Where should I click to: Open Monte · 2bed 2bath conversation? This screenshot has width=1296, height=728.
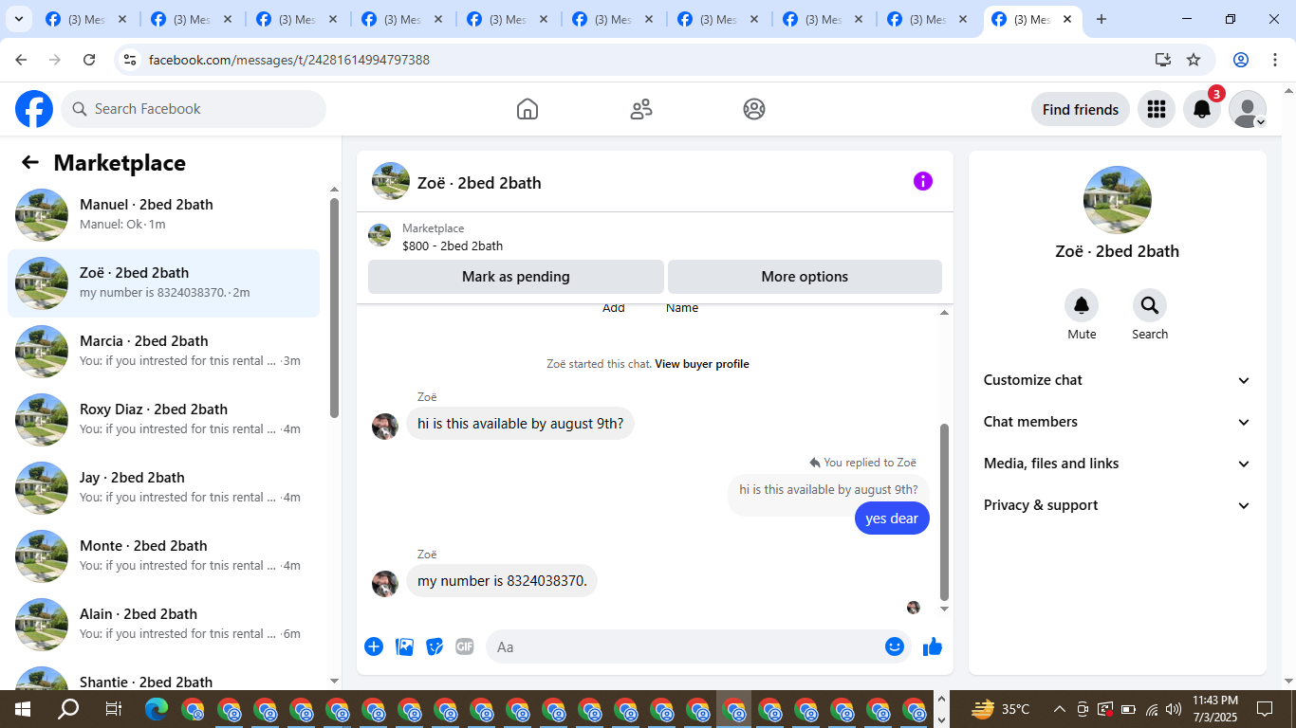163,556
